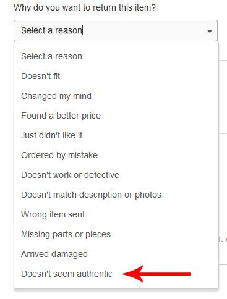This screenshot has width=227, height=299.
Task: Open the 'Select a reason' combo box field
Action: point(116,30)
